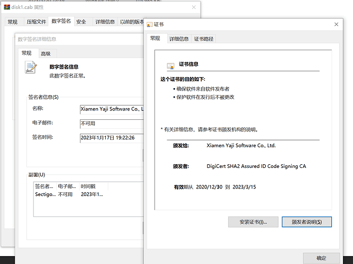Click issued-to text Xiamen Yaji Software Co., Ltd.

[241, 146]
